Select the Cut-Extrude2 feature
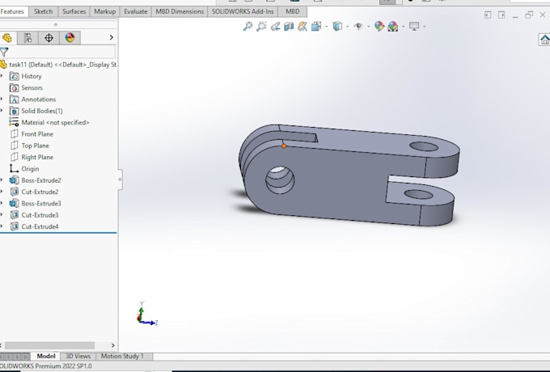The image size is (550, 372). pos(40,192)
